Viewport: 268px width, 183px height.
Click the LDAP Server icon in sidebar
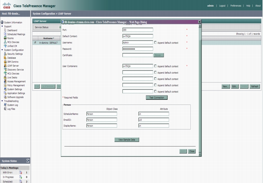tap(5, 66)
